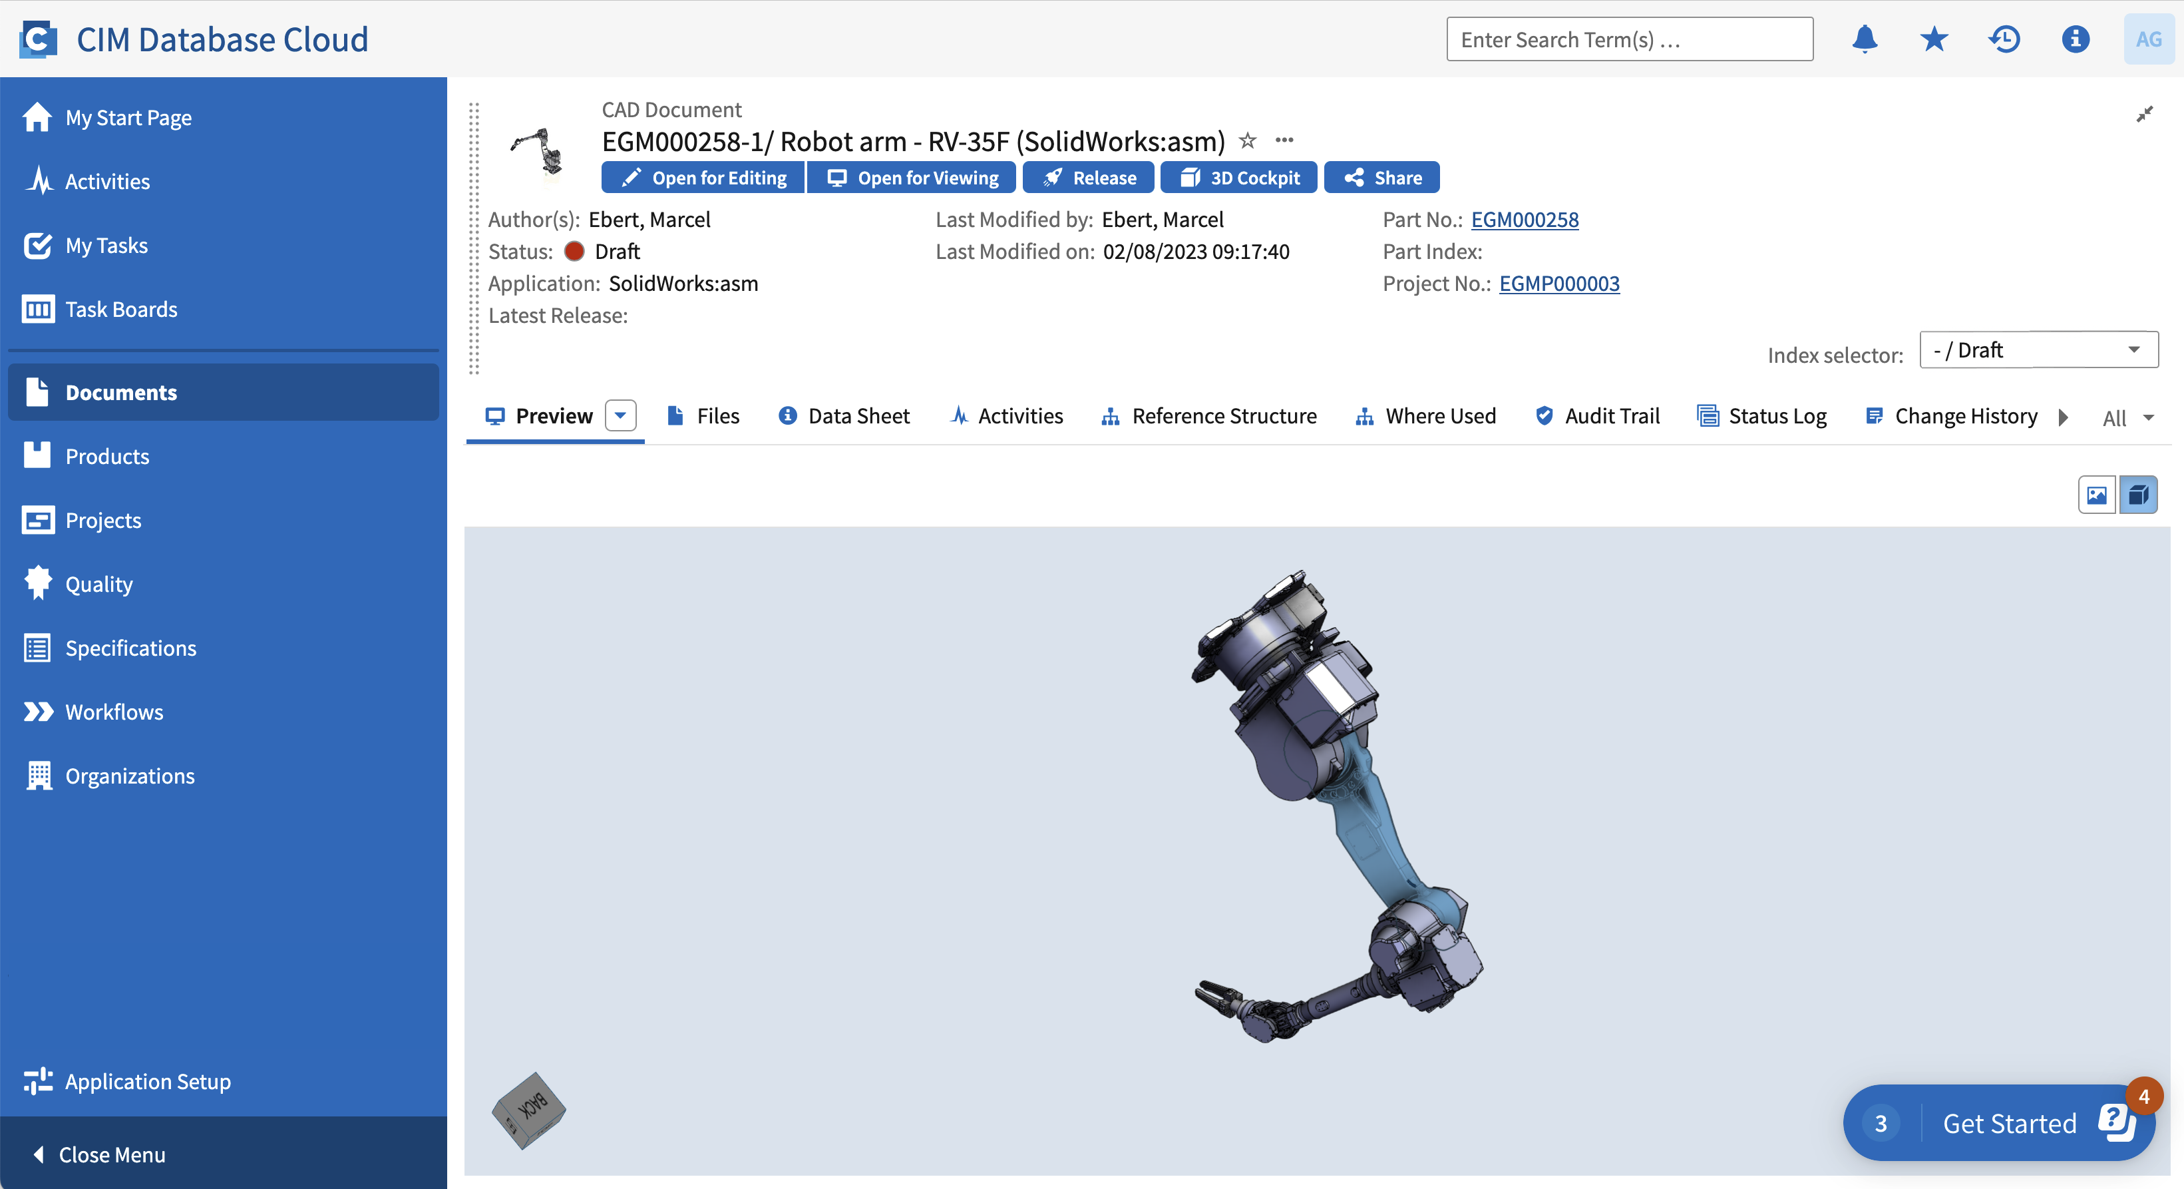Open favorites star icon in header
2184x1189 pixels.
[1934, 39]
